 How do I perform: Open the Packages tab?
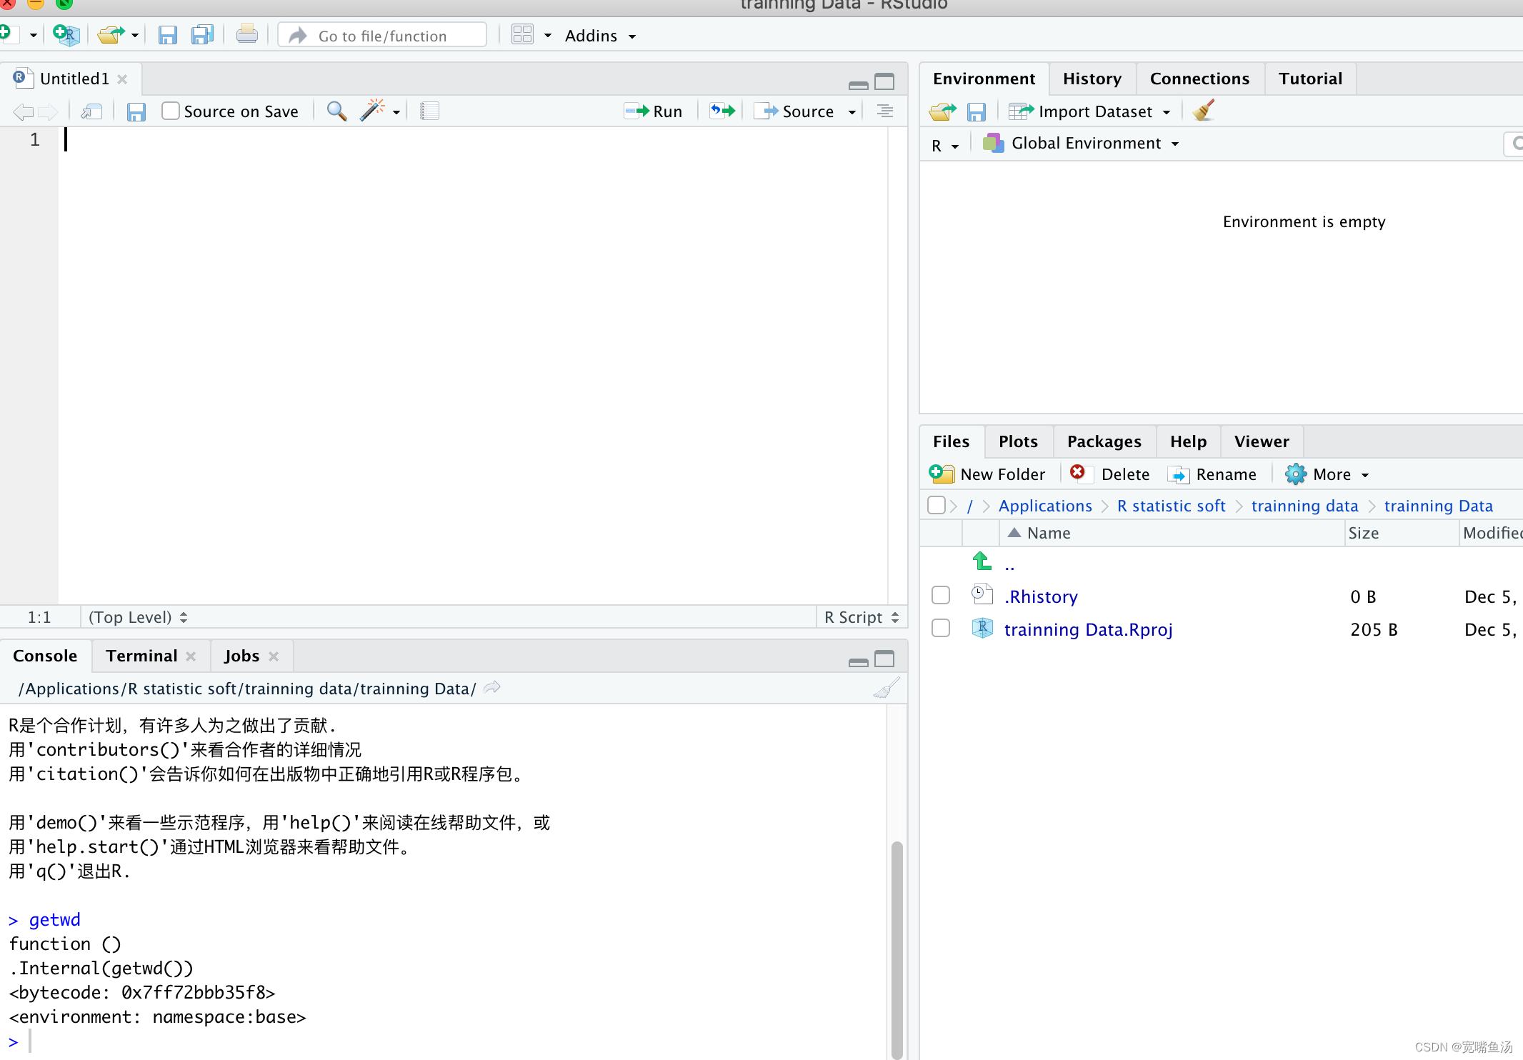click(x=1104, y=441)
